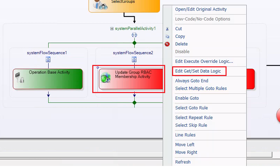The height and width of the screenshot is (167, 280).
Task: Open Line Rules from context menu
Action: (x=185, y=135)
